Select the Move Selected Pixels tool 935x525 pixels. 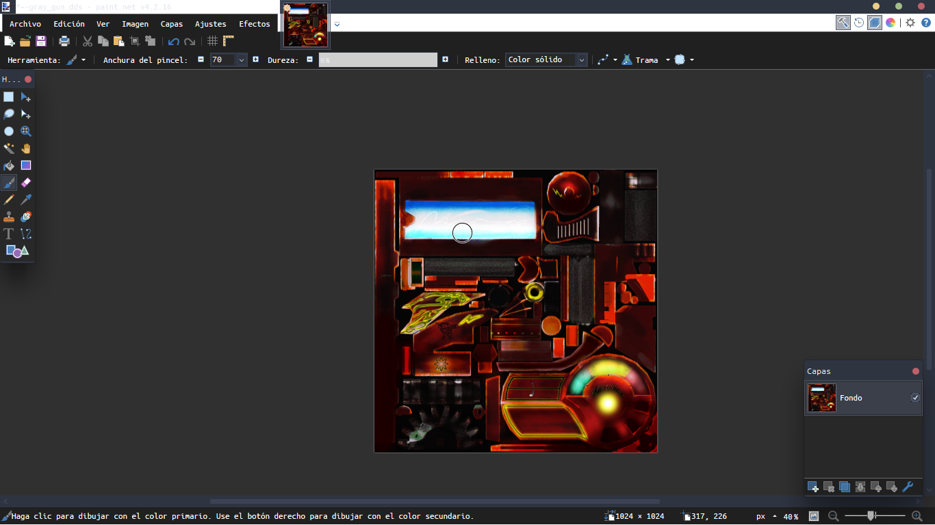tap(26, 97)
